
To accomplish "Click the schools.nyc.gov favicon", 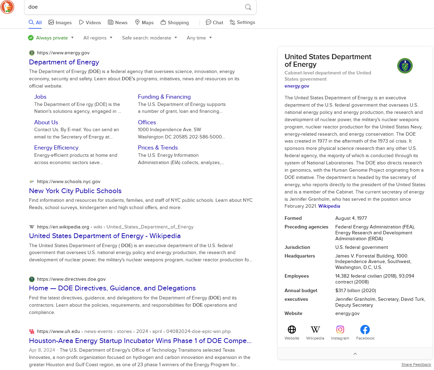I will [32, 182].
